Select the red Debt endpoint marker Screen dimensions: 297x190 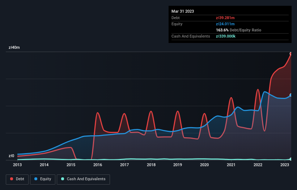[291, 54]
